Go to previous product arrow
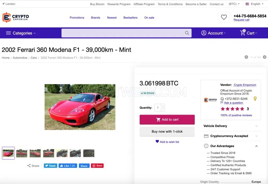This screenshot has height=184, width=268. (x=246, y=57)
